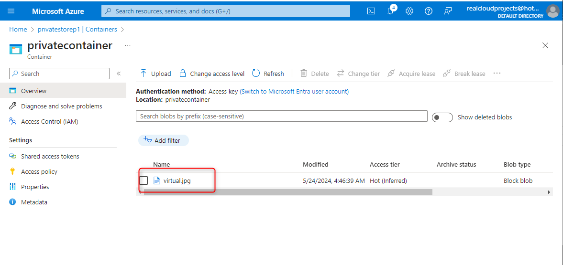563x265 pixels.
Task: Click Switch to Microsoft Entra user account
Action: click(294, 91)
